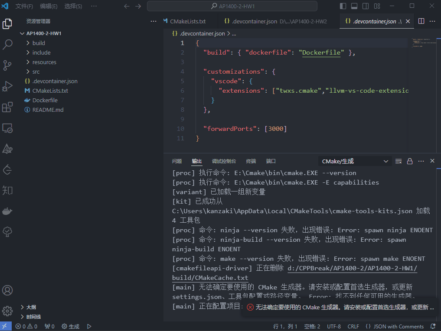The height and width of the screenshot is (331, 441).
Task: Open the 编辑(E) menu
Action: pos(49,6)
